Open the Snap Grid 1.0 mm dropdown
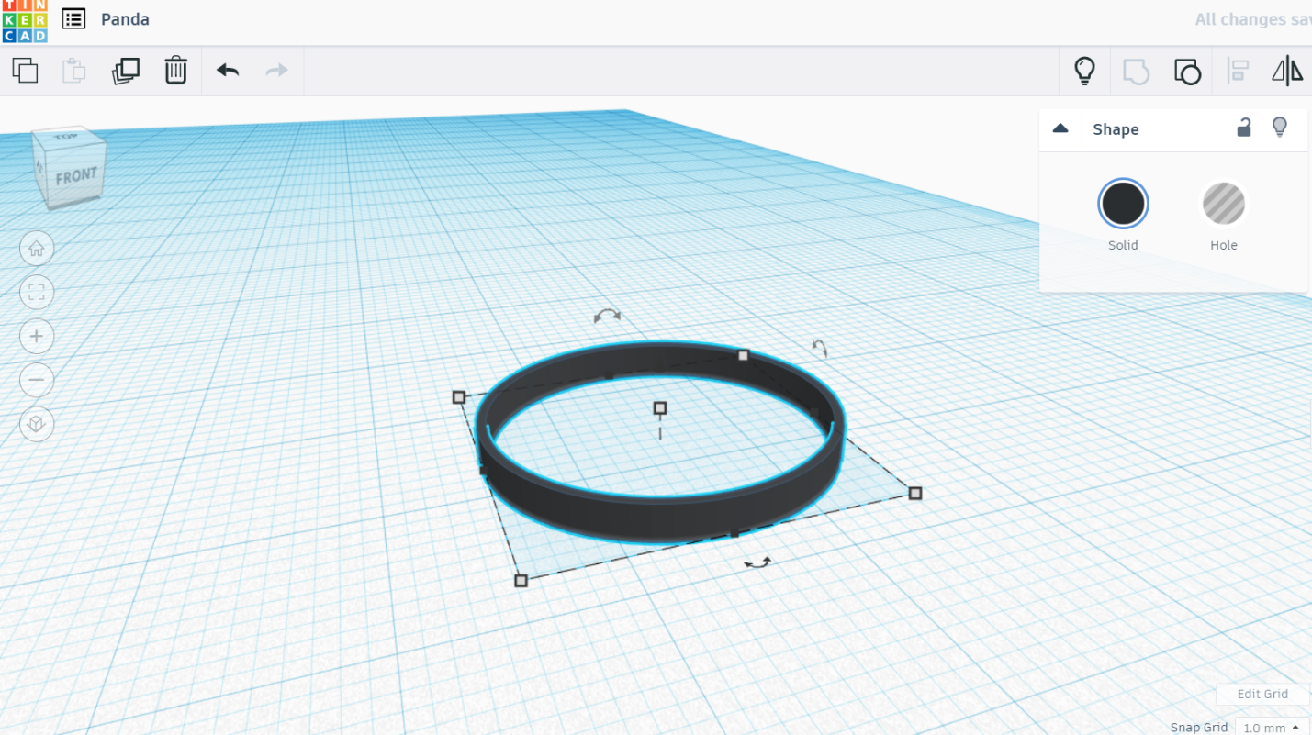Screen dimensions: 1312x735 click(x=1272, y=728)
